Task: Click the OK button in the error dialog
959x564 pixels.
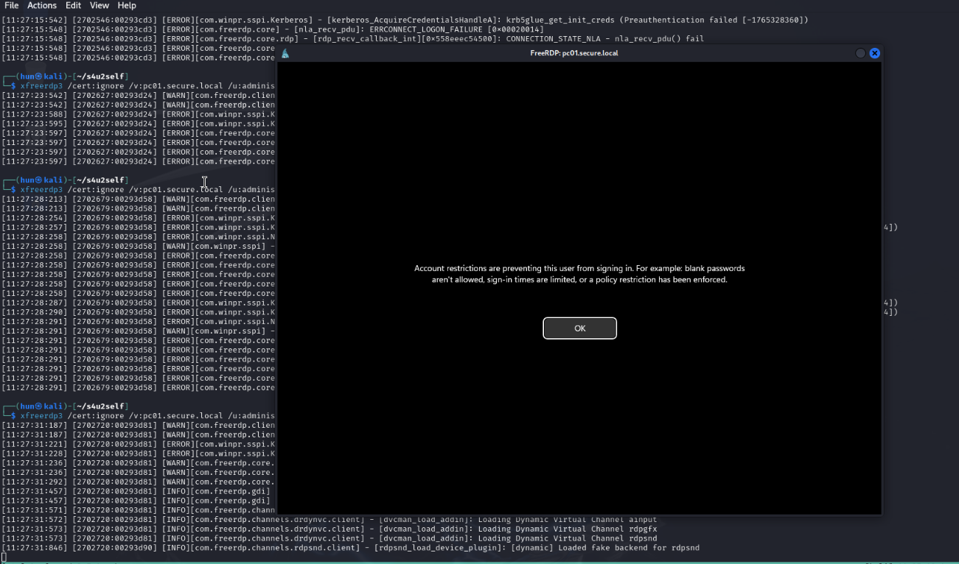Action: 579,328
